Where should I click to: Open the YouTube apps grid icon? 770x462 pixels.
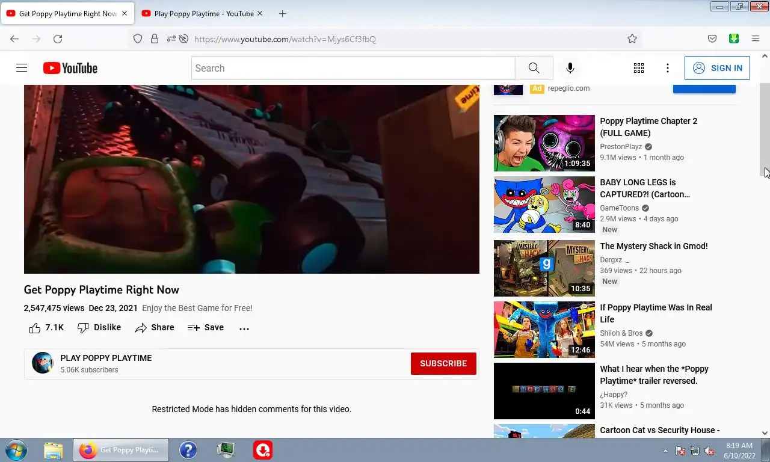tap(639, 68)
